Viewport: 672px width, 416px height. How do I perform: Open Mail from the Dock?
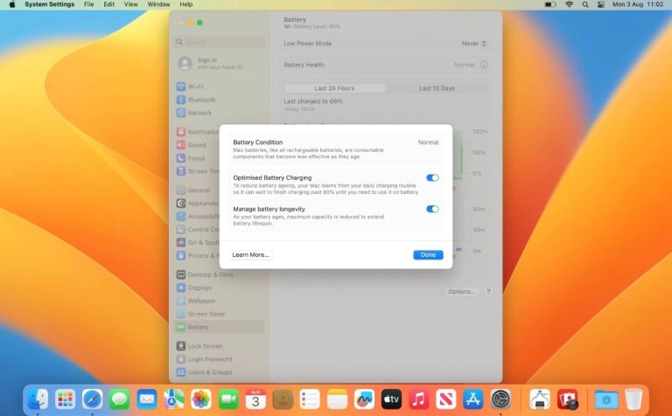click(147, 399)
